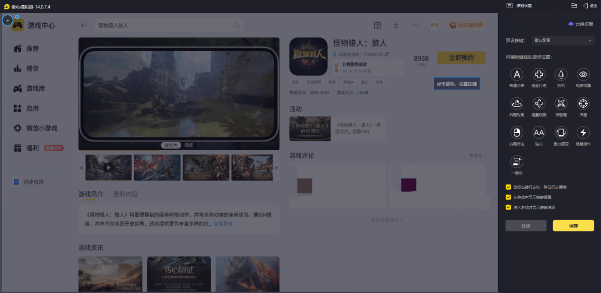Select the 批量操作 lightning icon
This screenshot has height=293, width=601.
pos(583,132)
